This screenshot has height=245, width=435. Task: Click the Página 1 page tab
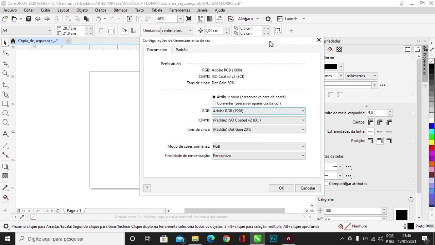(74, 211)
